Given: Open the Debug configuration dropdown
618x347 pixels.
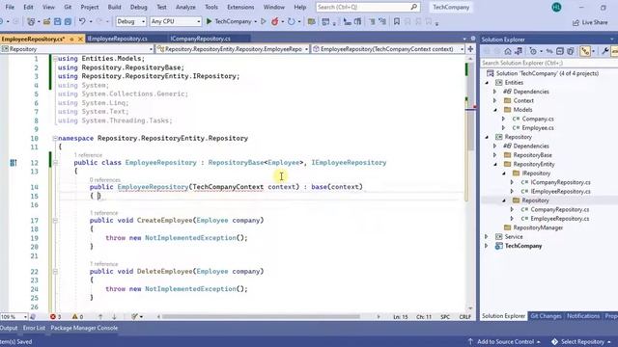Looking at the screenshot, I should pyautogui.click(x=131, y=21).
